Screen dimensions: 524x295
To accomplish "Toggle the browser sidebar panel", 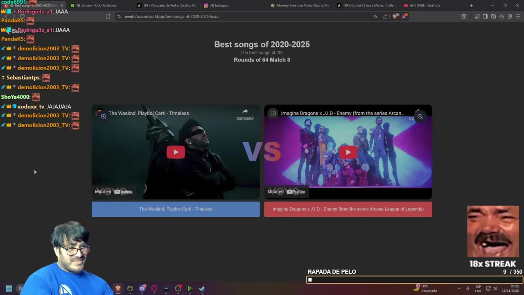I will [x=485, y=16].
